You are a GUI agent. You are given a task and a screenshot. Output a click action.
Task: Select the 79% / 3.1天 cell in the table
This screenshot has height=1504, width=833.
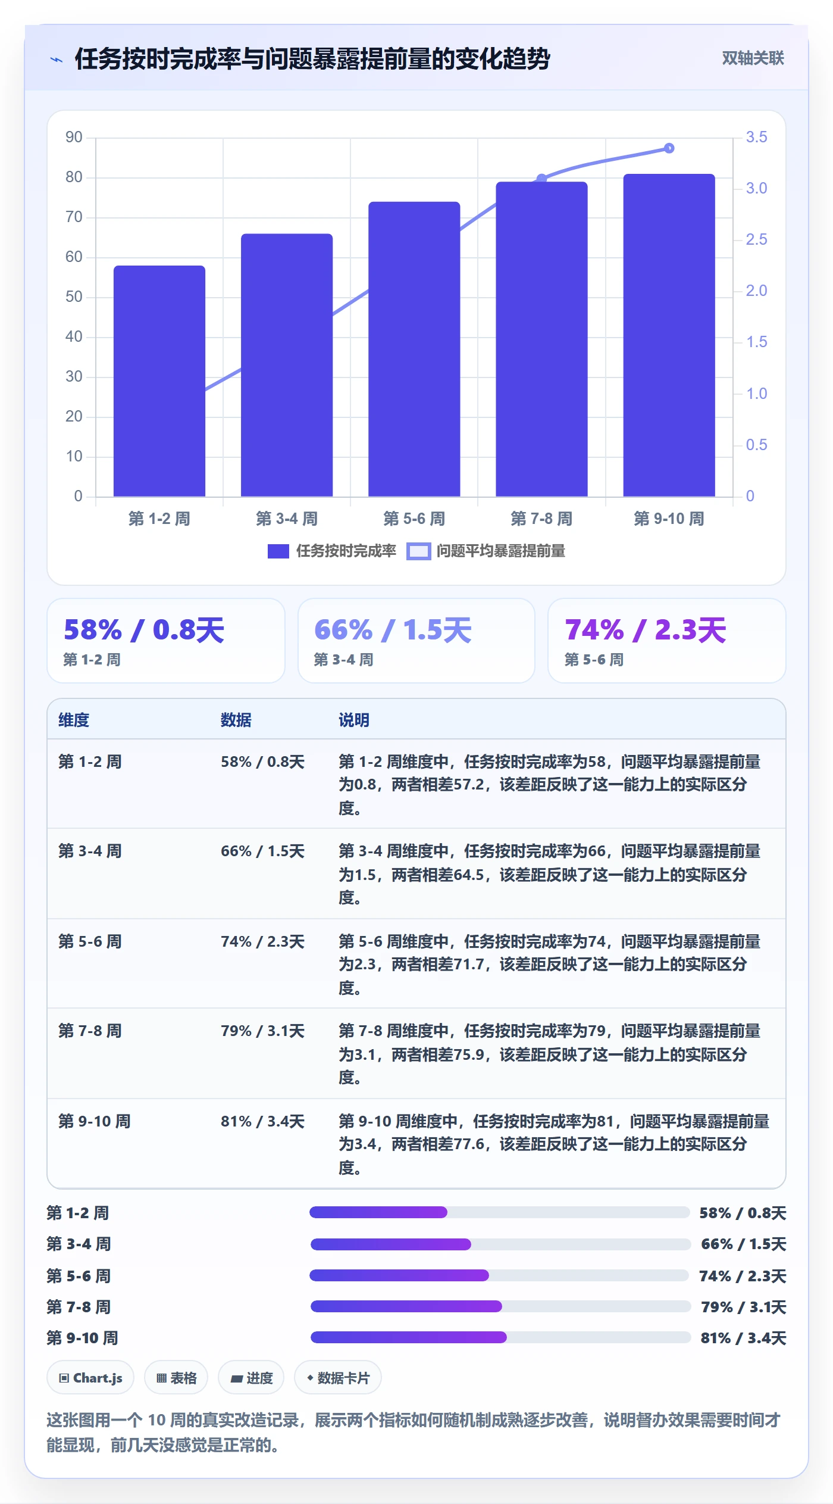tap(262, 1031)
